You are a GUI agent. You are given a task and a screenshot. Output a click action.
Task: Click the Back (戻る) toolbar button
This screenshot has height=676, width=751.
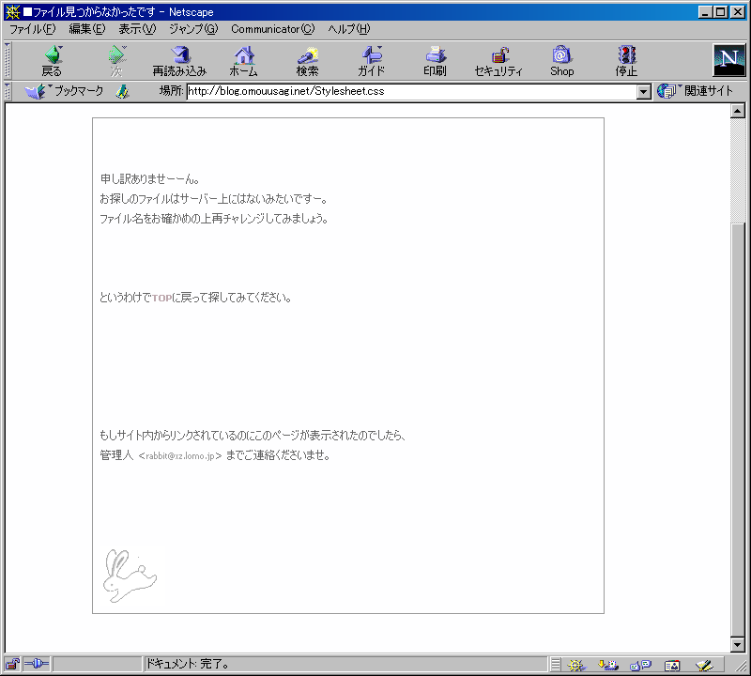point(52,61)
